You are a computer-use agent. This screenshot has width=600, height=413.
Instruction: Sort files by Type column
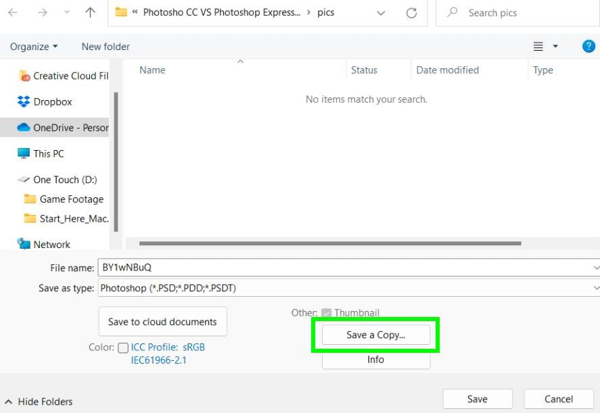click(x=543, y=70)
